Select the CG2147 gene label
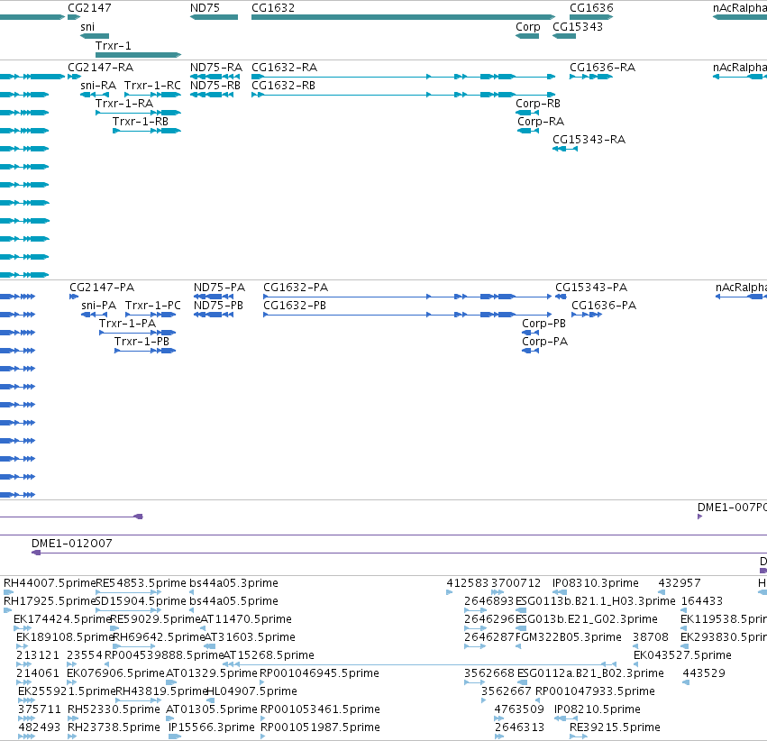 [89, 8]
